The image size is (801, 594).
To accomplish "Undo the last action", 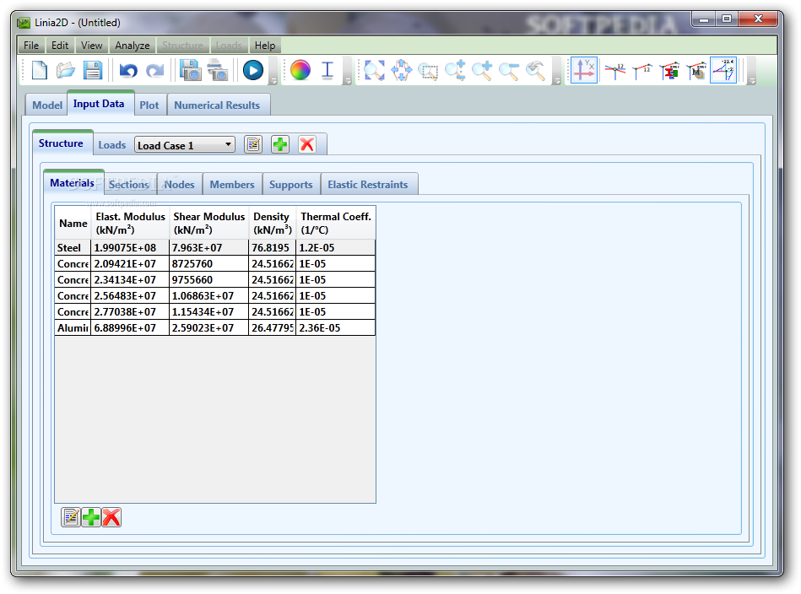I will pos(128,70).
